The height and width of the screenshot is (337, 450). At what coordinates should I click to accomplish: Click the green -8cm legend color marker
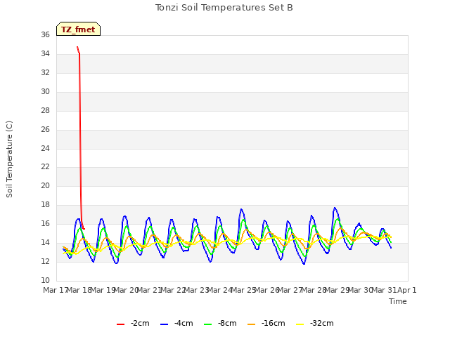click(x=208, y=324)
